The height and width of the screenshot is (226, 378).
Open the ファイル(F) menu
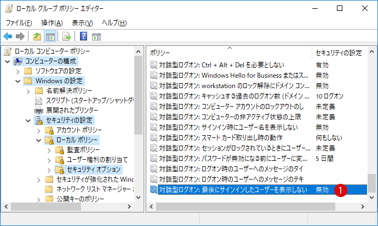coord(19,23)
